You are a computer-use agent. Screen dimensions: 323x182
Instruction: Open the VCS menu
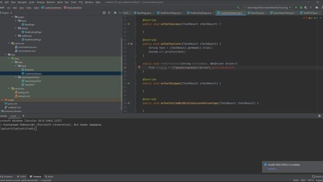click(81, 2)
